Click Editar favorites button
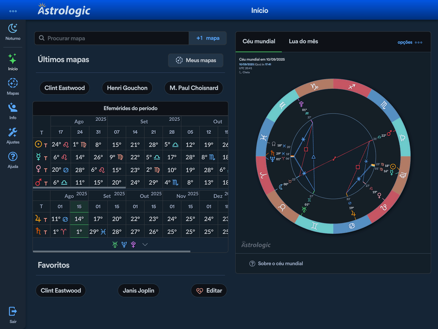The width and height of the screenshot is (438, 329). pyautogui.click(x=209, y=290)
